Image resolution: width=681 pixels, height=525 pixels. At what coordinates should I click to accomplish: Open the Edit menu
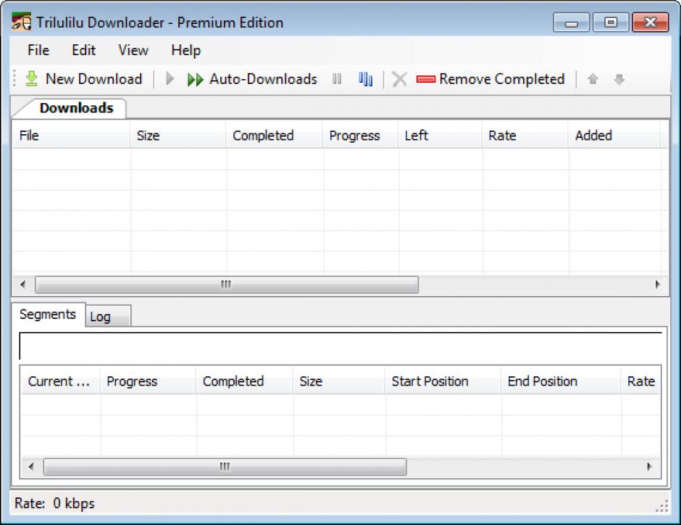tap(83, 51)
